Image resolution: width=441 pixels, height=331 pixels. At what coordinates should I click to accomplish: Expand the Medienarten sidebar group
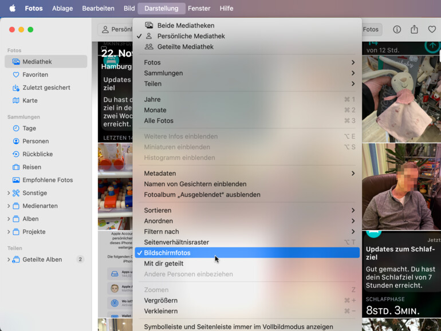pyautogui.click(x=9, y=206)
